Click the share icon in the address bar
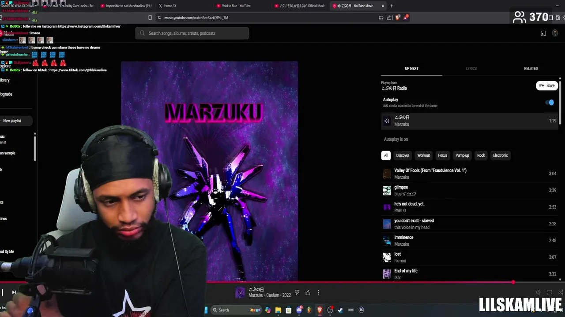This screenshot has height=317, width=565. [389, 18]
